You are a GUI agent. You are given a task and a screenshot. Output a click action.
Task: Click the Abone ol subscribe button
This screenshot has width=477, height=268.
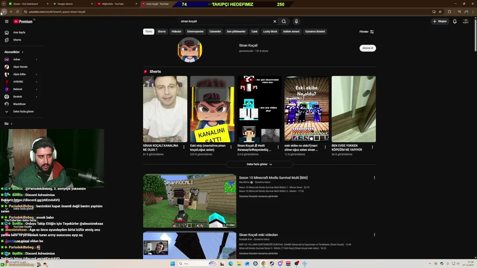point(367,48)
